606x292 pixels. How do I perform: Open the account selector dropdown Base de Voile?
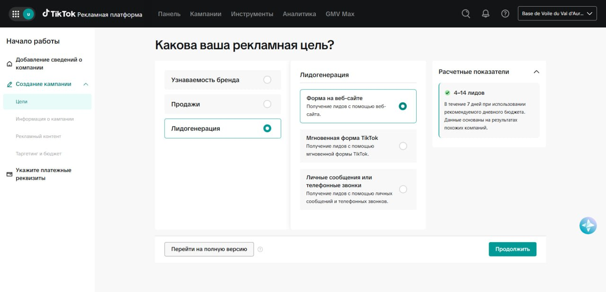point(557,14)
